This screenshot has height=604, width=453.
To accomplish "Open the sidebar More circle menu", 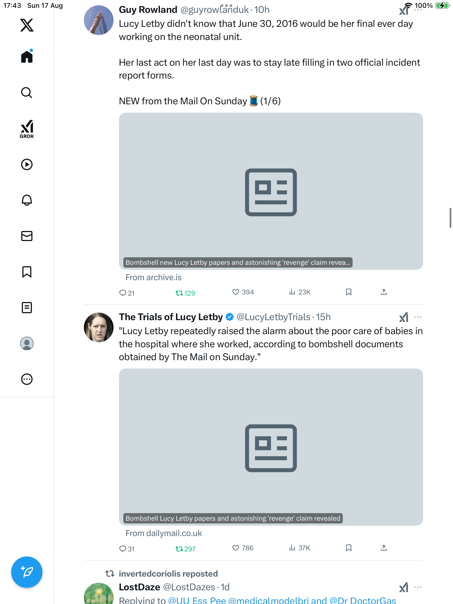I will (27, 379).
